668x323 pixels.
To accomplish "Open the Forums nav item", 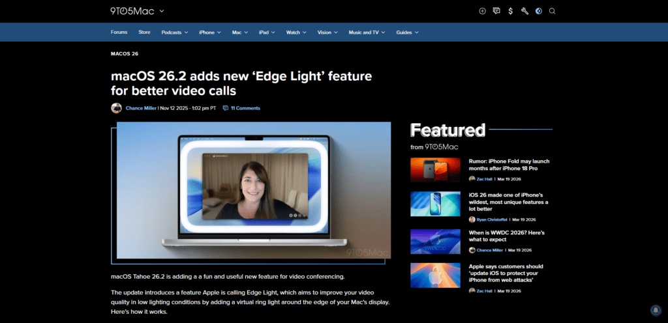I will tap(119, 33).
